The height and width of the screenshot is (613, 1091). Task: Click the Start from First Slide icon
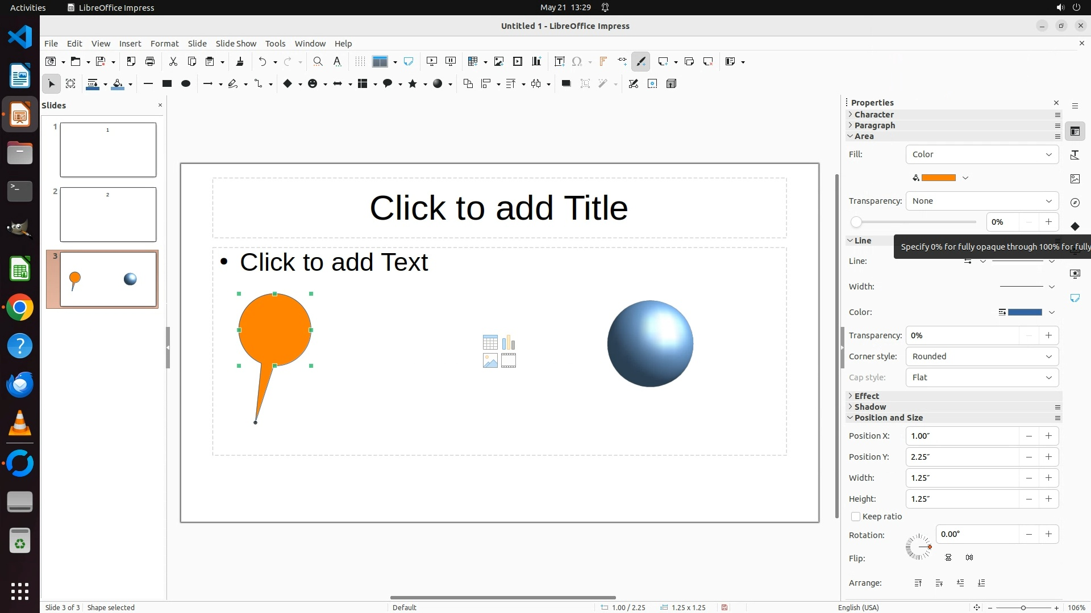pyautogui.click(x=432, y=61)
